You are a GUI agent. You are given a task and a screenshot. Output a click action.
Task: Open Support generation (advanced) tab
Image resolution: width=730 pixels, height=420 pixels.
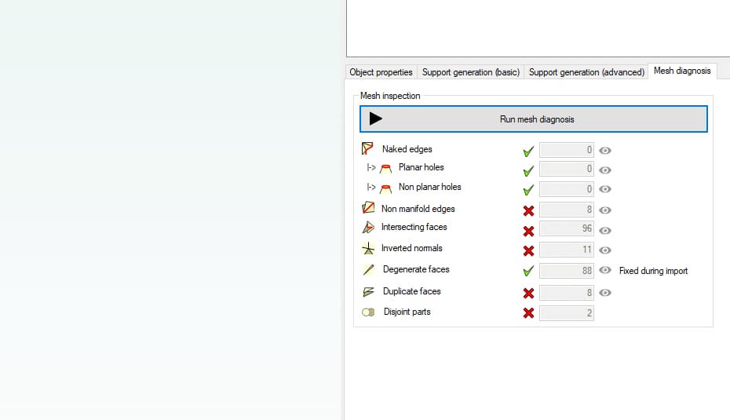coord(586,72)
